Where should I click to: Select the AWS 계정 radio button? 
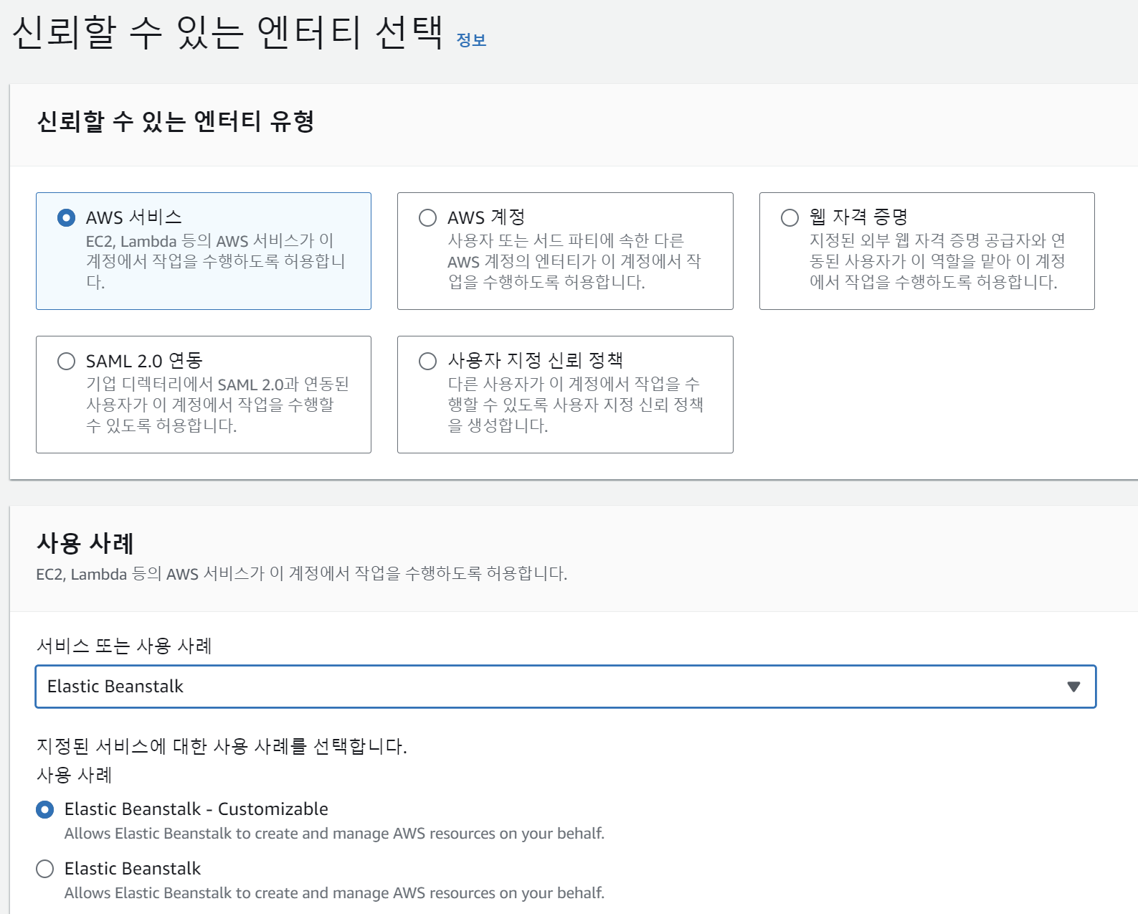[x=427, y=217]
